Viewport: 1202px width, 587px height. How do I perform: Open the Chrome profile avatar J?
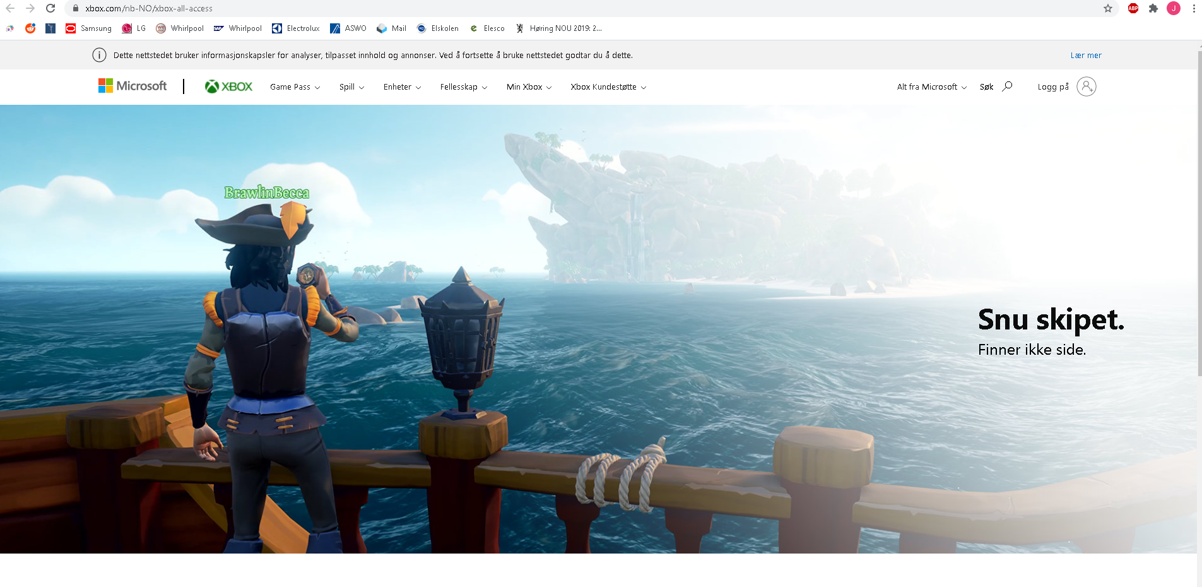[1174, 8]
